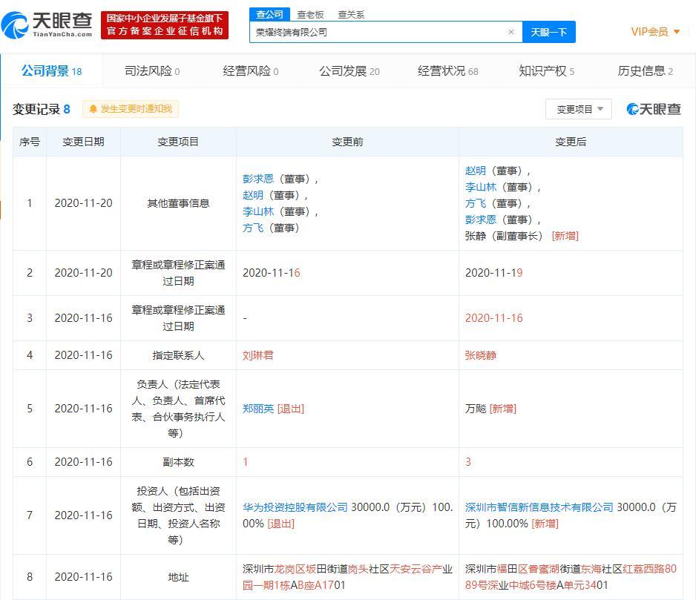Select the 其他董事信息 cell
This screenshot has width=696, height=600.
tap(178, 204)
